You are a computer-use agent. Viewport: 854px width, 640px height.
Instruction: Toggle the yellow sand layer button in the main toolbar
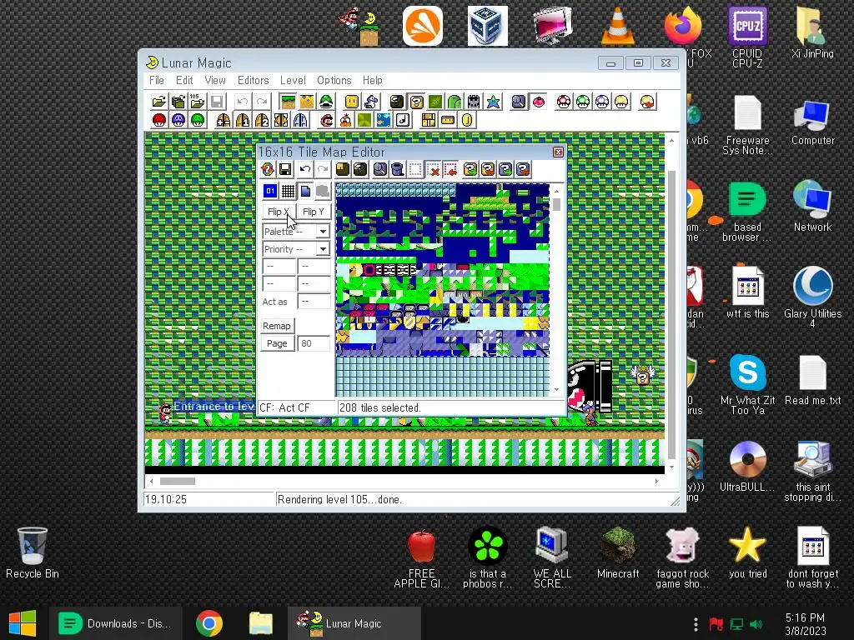(x=307, y=102)
